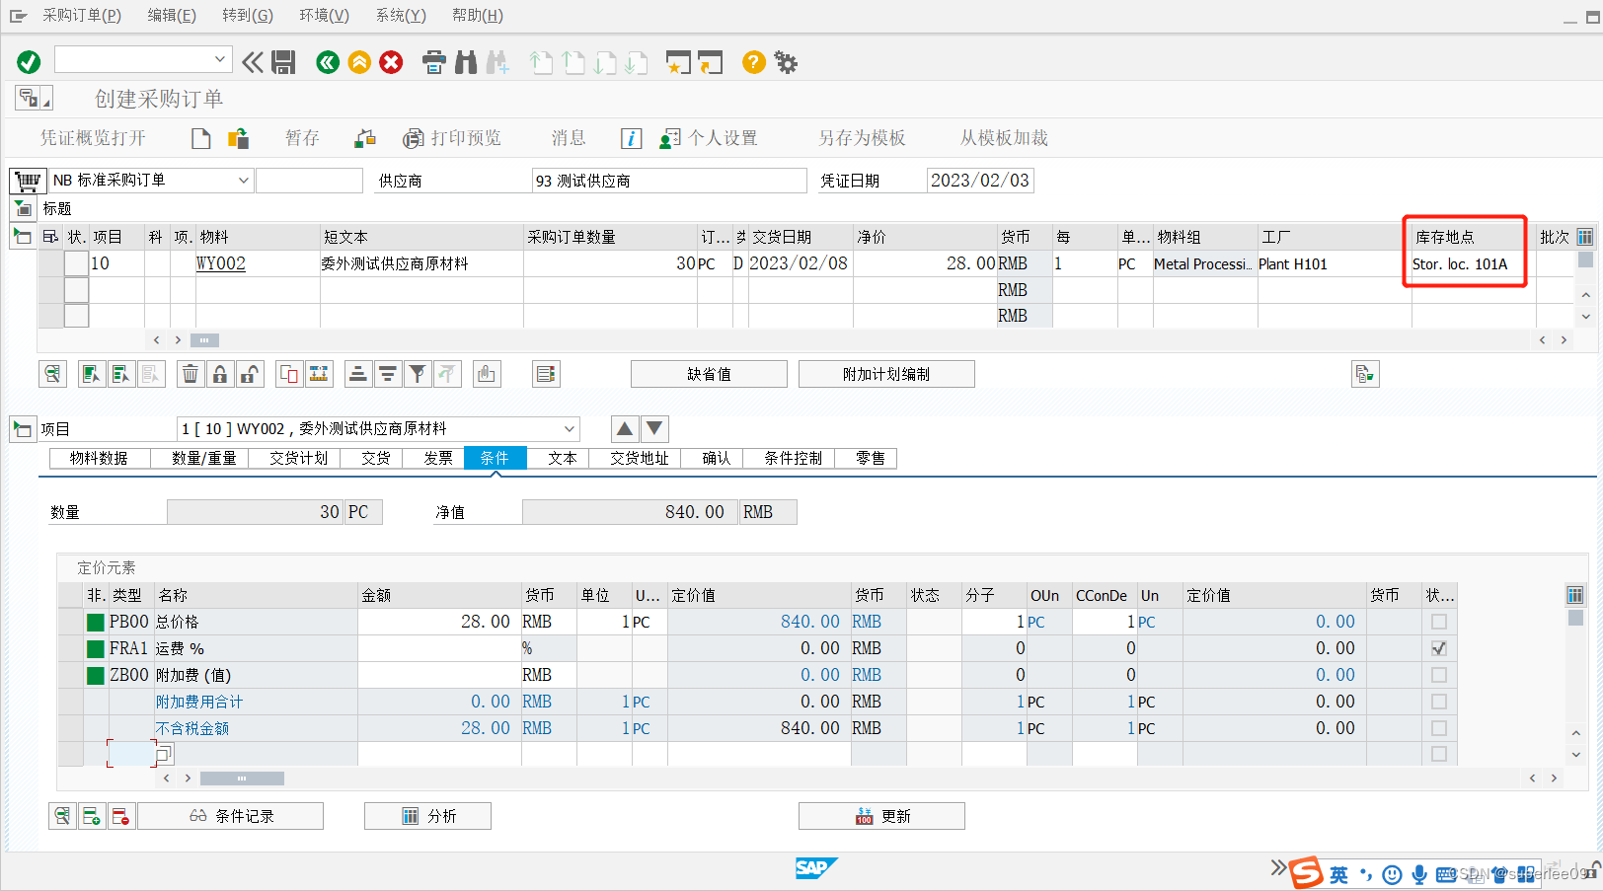This screenshot has height=891, width=1603.
Task: Open the command field dropdown arrow
Action: click(220, 59)
